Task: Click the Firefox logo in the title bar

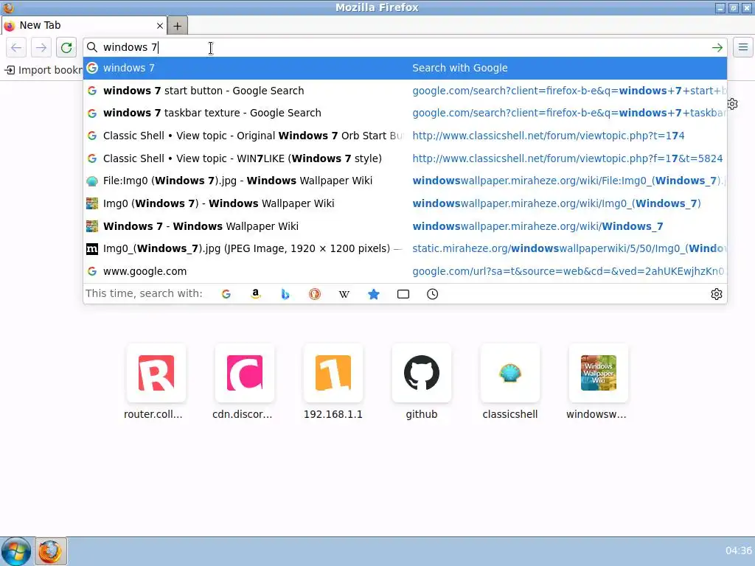Action: [8, 7]
